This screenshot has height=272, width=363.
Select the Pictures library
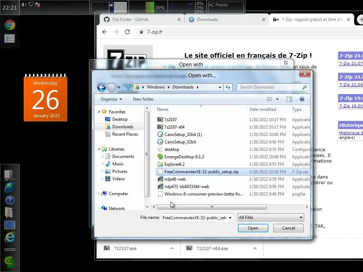120,171
